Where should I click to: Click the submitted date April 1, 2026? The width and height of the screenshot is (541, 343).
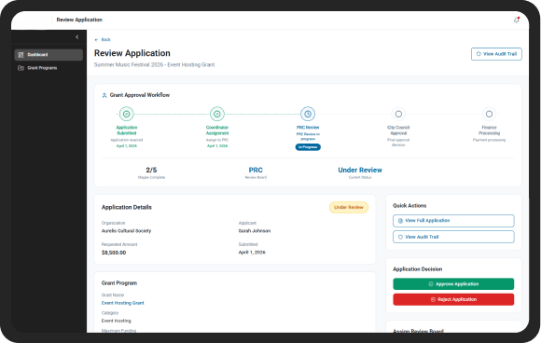point(252,253)
